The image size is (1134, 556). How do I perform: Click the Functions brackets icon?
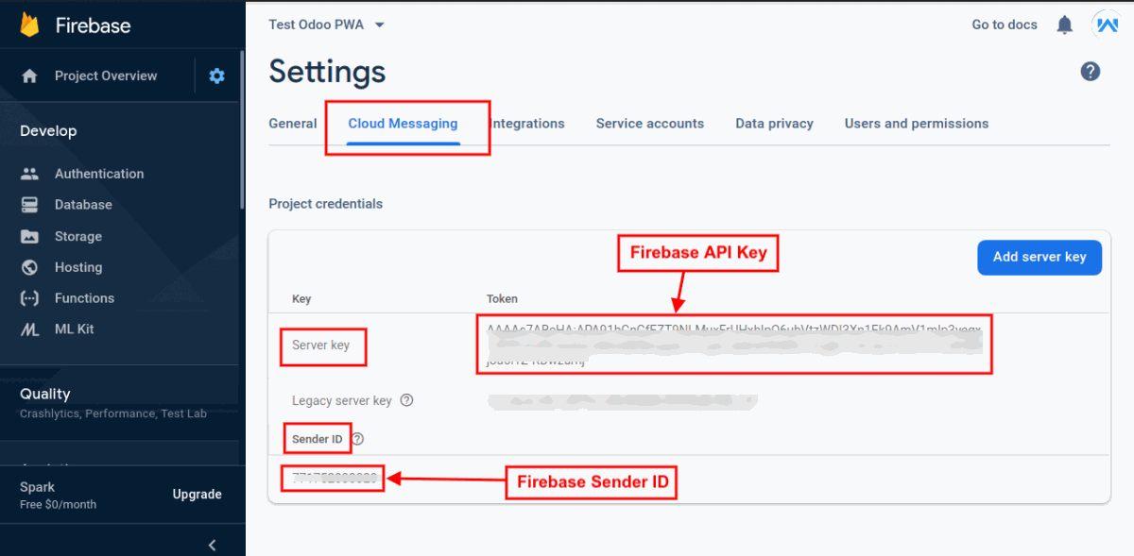(29, 298)
